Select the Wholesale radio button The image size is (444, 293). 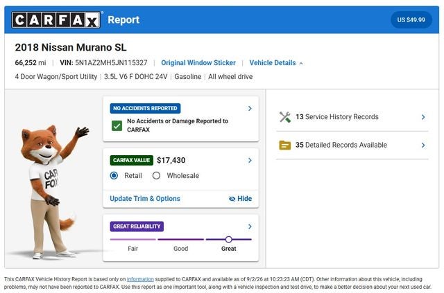(x=156, y=176)
